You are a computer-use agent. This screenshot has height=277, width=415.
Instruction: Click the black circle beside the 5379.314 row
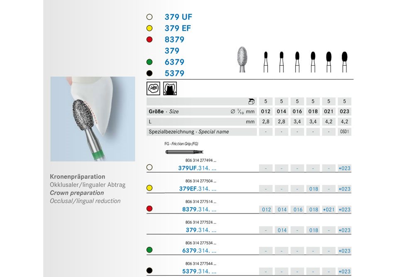149,271
